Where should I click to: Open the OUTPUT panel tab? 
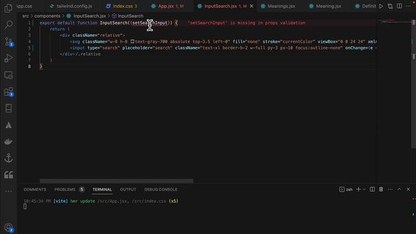[x=128, y=189]
